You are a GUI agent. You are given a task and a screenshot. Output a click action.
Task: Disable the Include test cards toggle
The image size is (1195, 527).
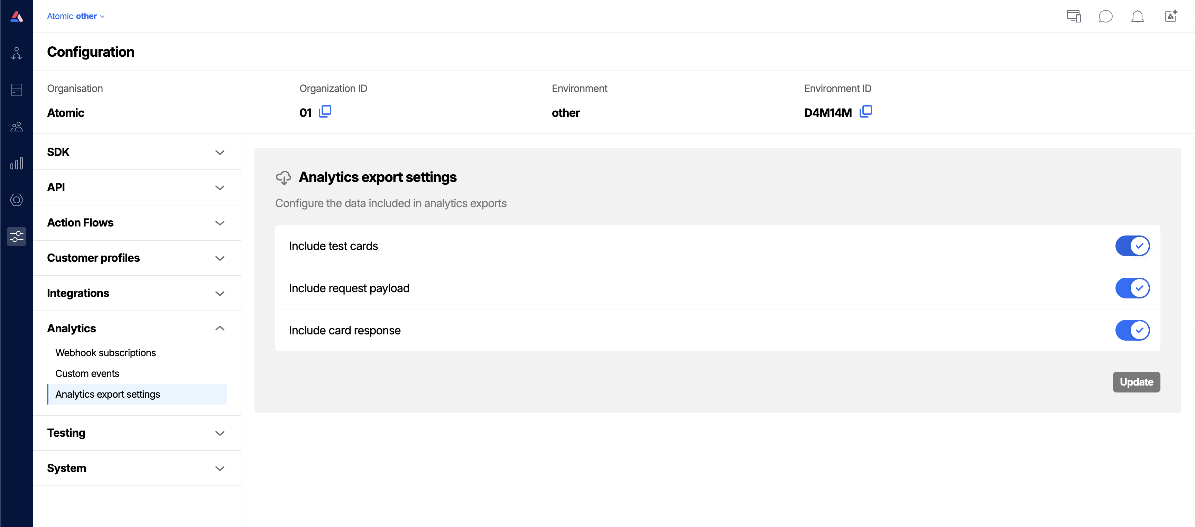click(x=1132, y=246)
